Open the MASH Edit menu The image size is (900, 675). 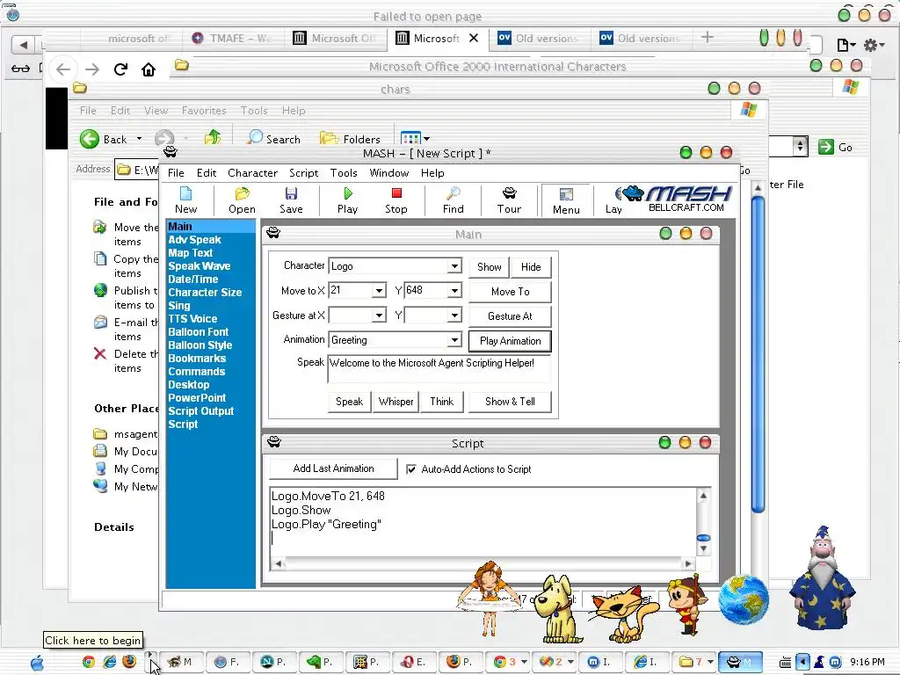(x=206, y=173)
